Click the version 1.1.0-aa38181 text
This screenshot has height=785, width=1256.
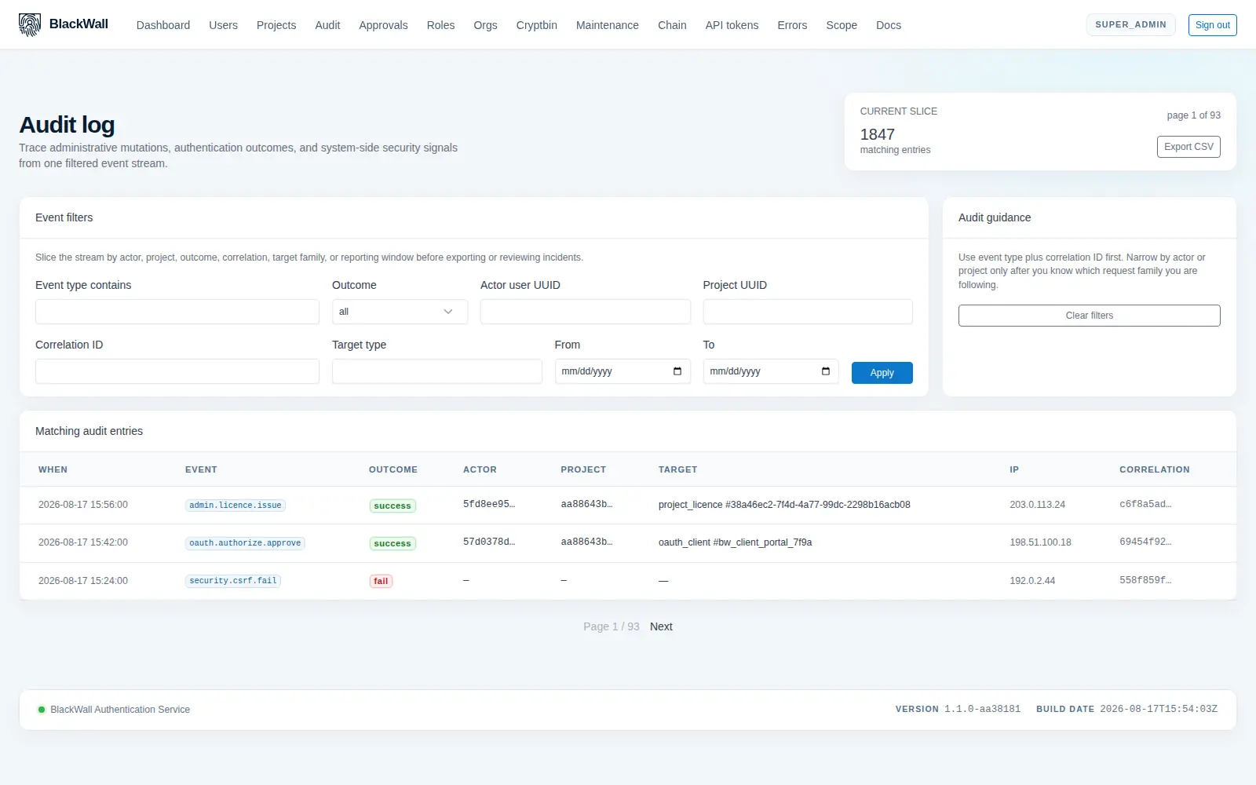982,709
